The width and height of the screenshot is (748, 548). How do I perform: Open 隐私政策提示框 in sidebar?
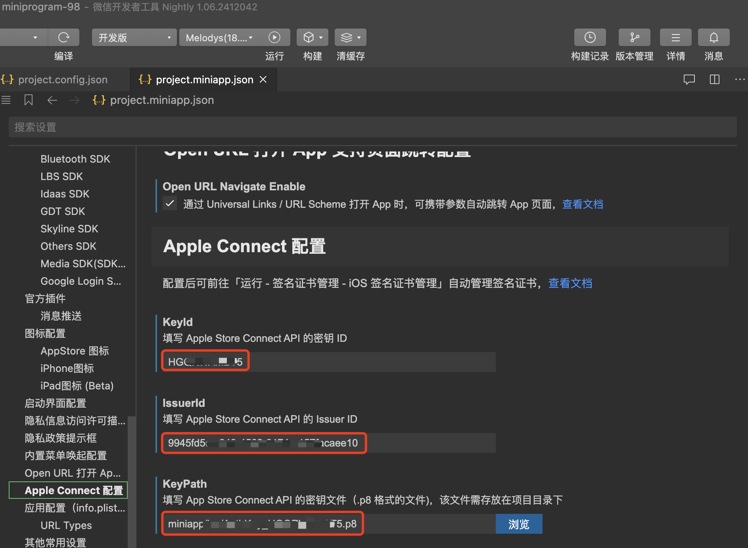[x=61, y=438]
